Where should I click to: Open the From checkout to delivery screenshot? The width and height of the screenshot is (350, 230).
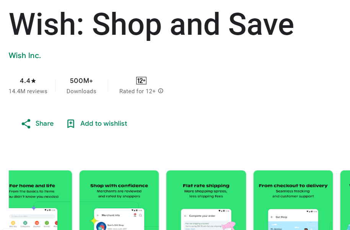pyautogui.click(x=293, y=200)
